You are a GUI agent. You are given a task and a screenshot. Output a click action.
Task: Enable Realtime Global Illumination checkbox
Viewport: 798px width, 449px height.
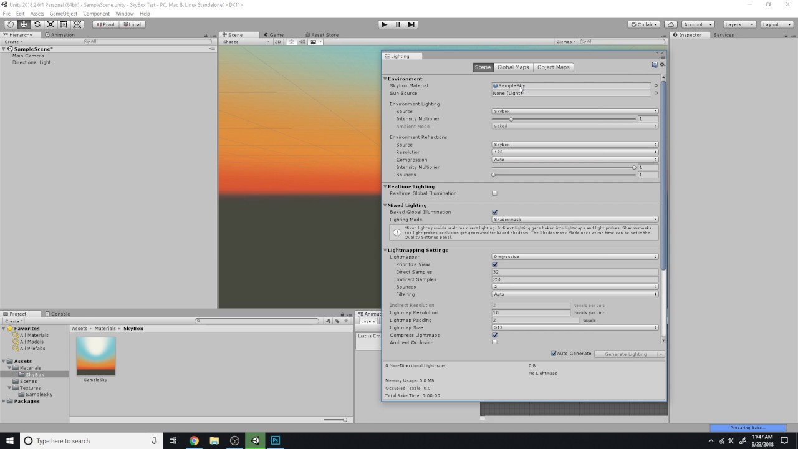494,193
